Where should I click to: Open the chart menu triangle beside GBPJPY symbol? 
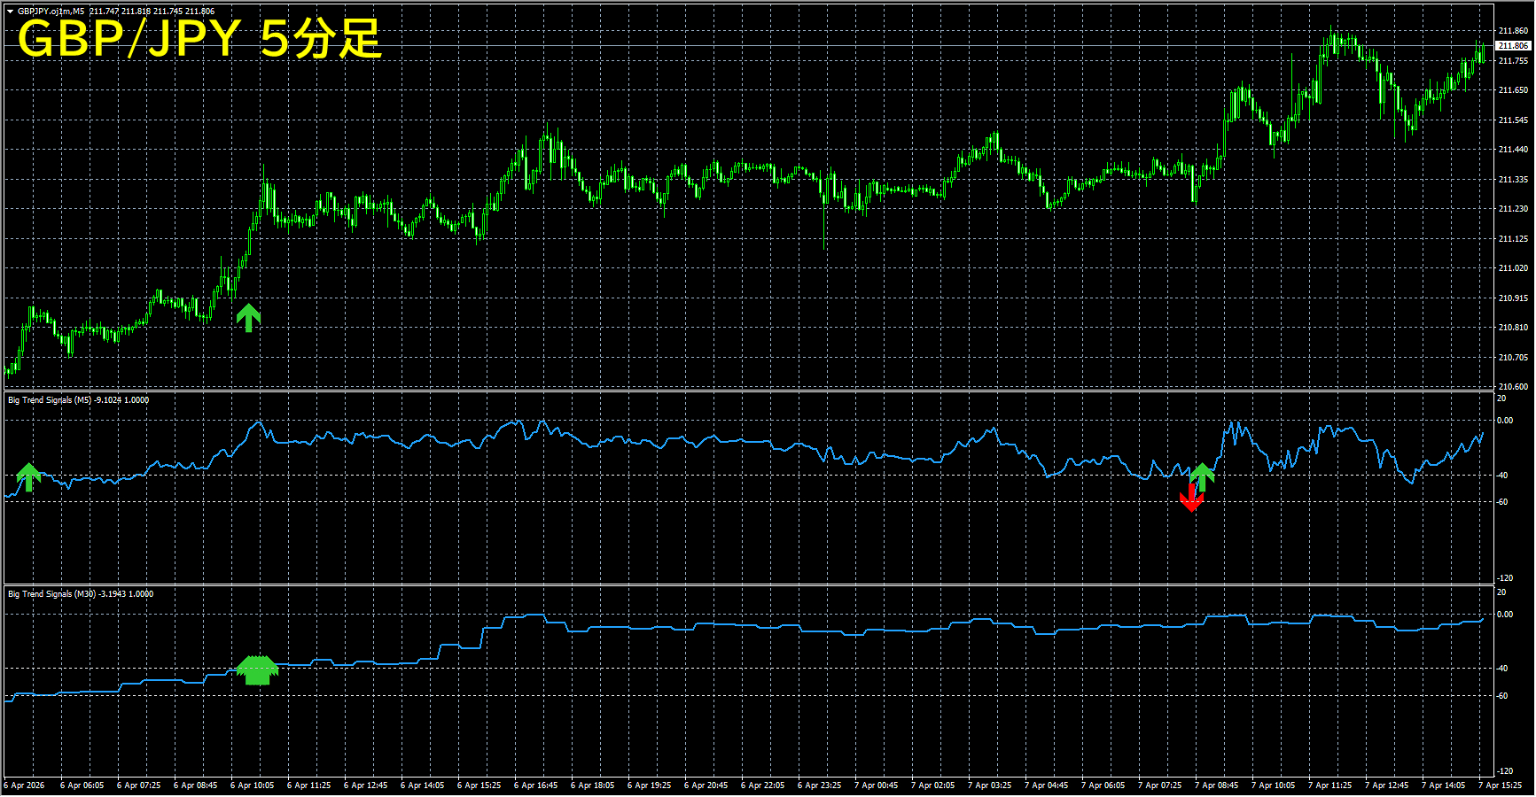(x=10, y=12)
